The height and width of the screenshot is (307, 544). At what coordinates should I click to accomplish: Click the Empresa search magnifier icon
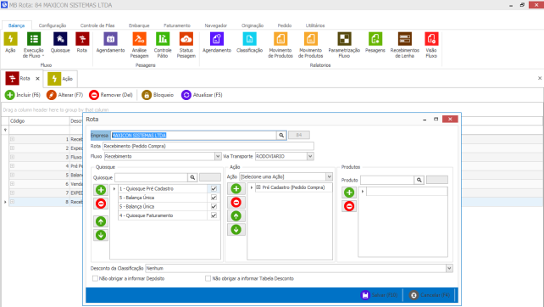[x=281, y=135]
